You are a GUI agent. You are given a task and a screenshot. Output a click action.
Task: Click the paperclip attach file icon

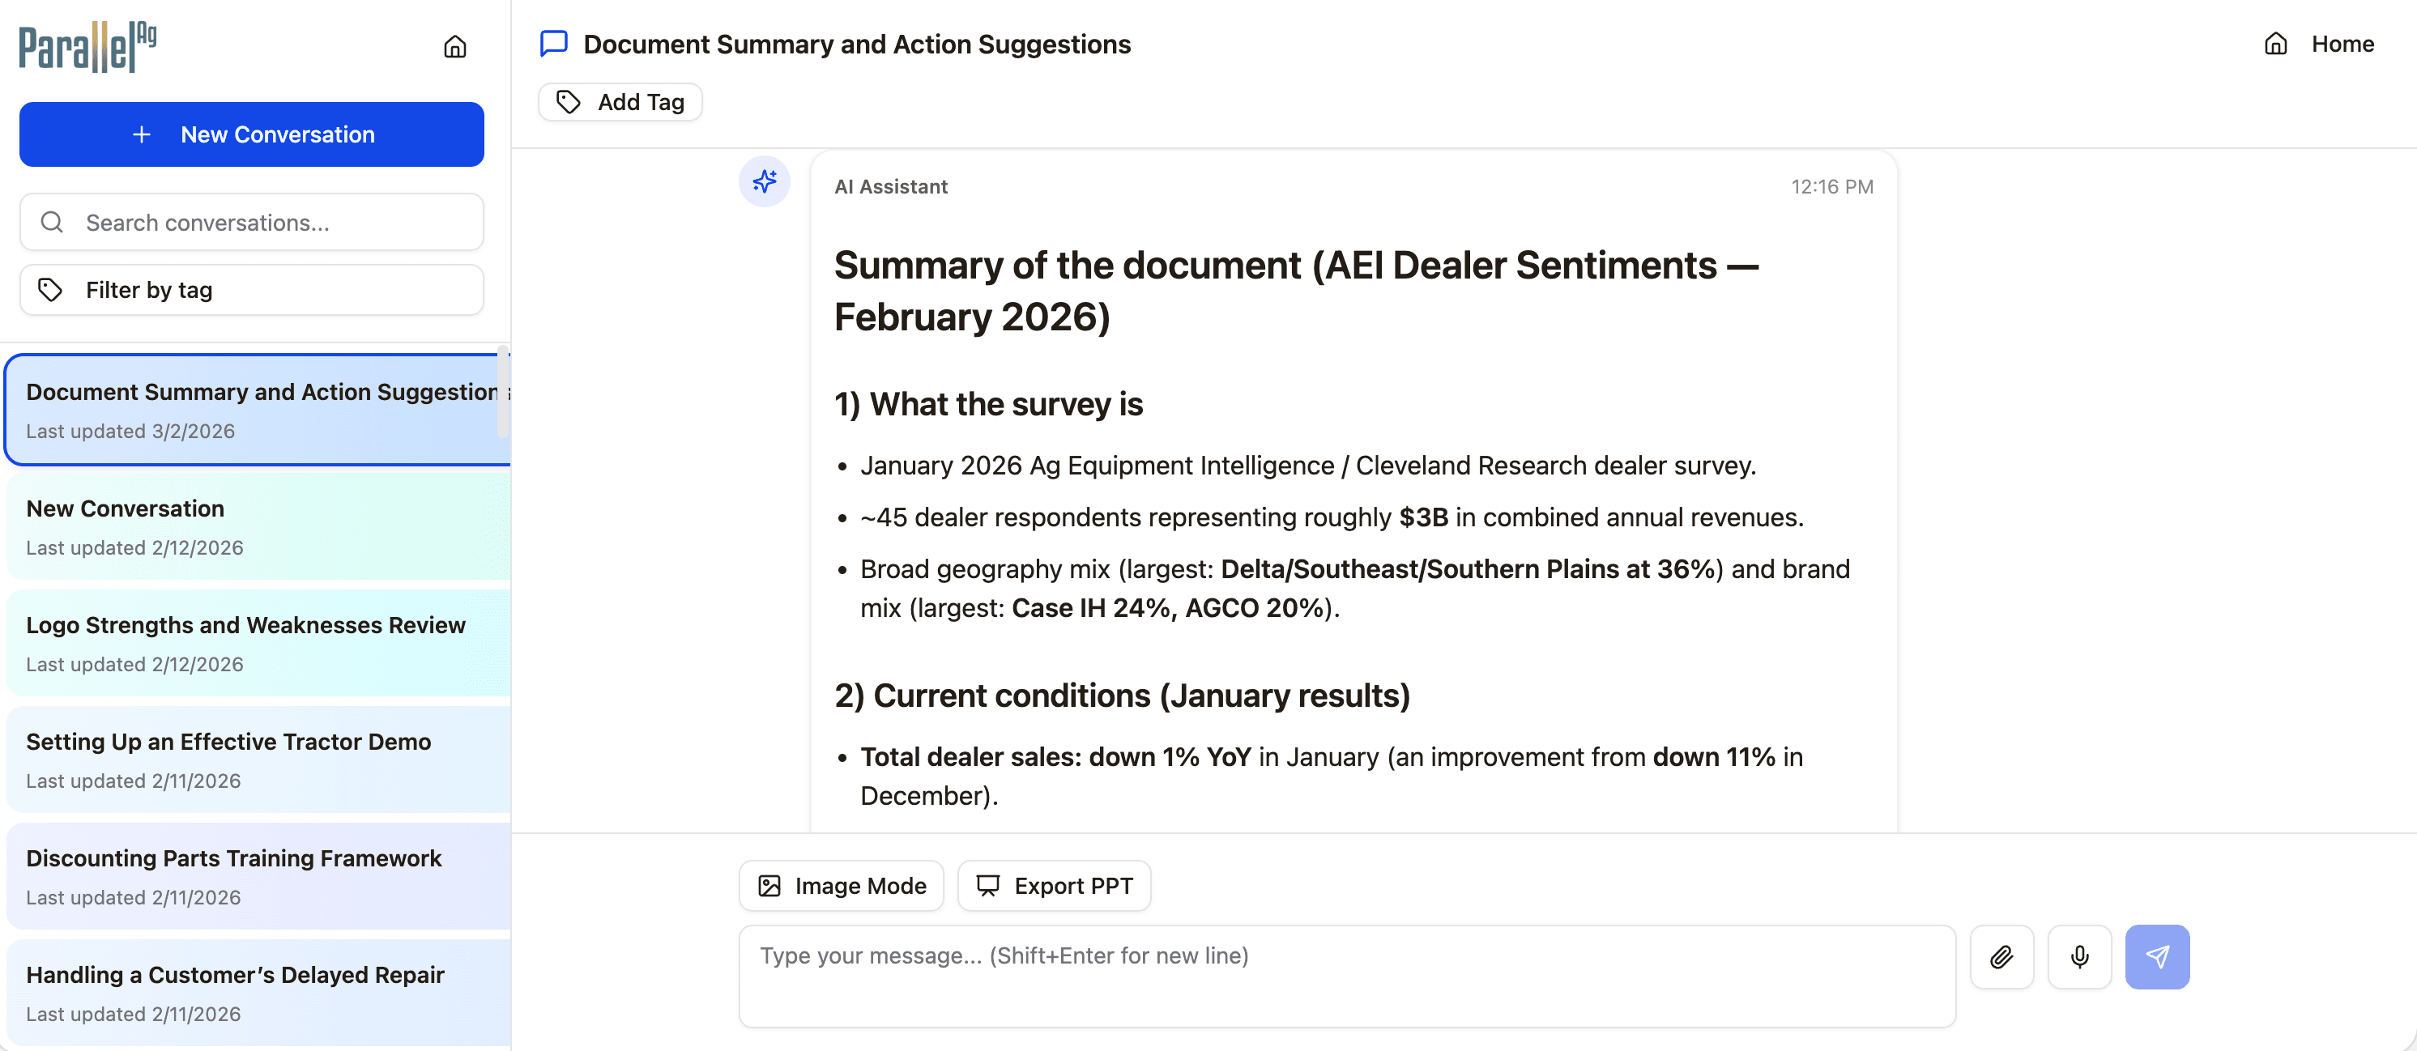click(2001, 956)
